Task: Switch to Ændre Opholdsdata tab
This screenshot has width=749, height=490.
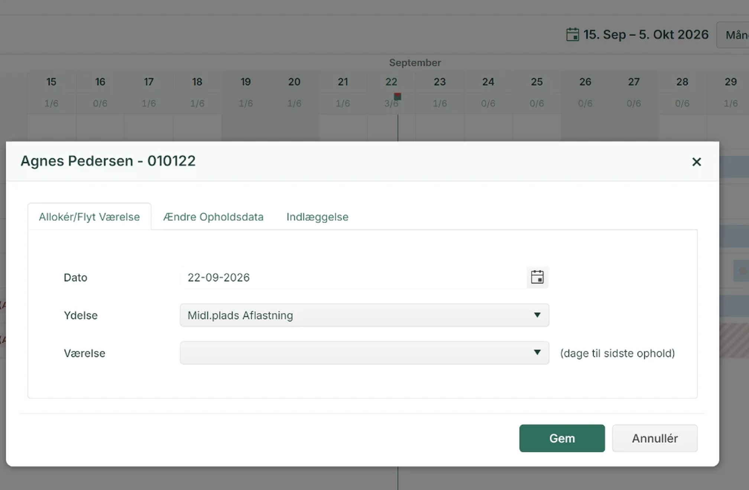Action: 213,217
